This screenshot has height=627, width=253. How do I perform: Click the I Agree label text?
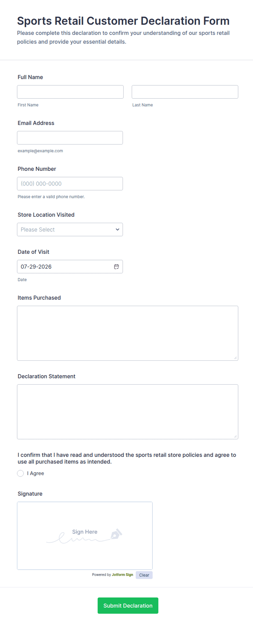coord(36,473)
